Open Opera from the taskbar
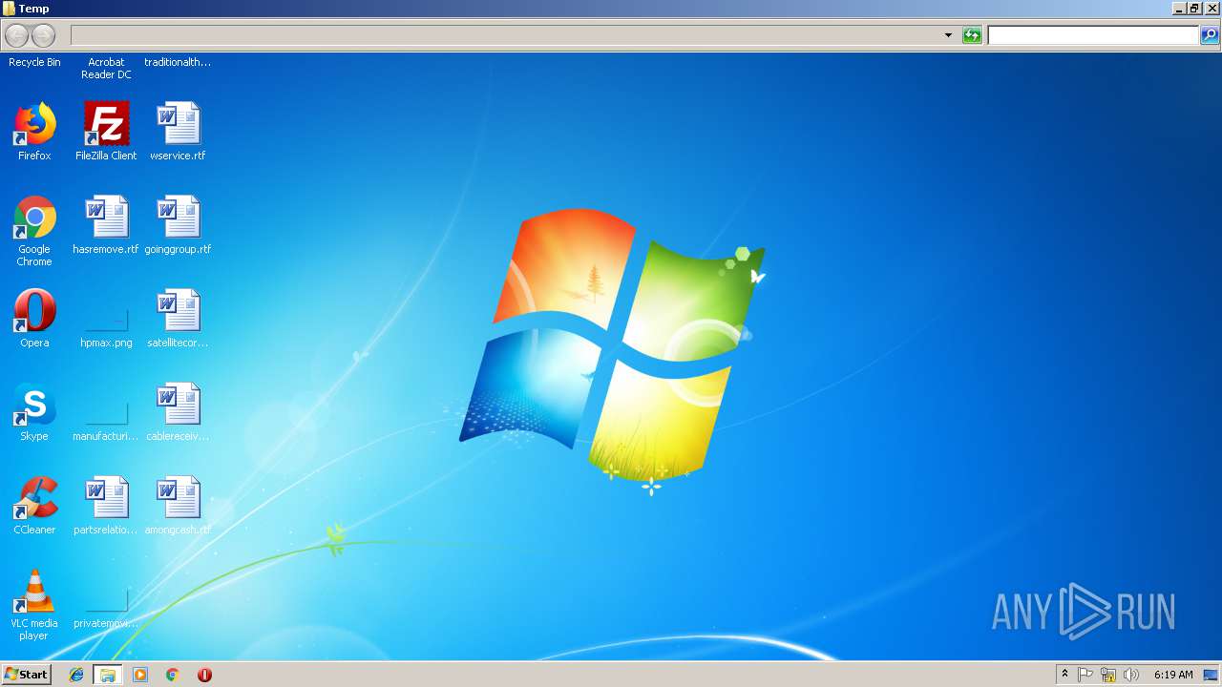 [x=204, y=675]
